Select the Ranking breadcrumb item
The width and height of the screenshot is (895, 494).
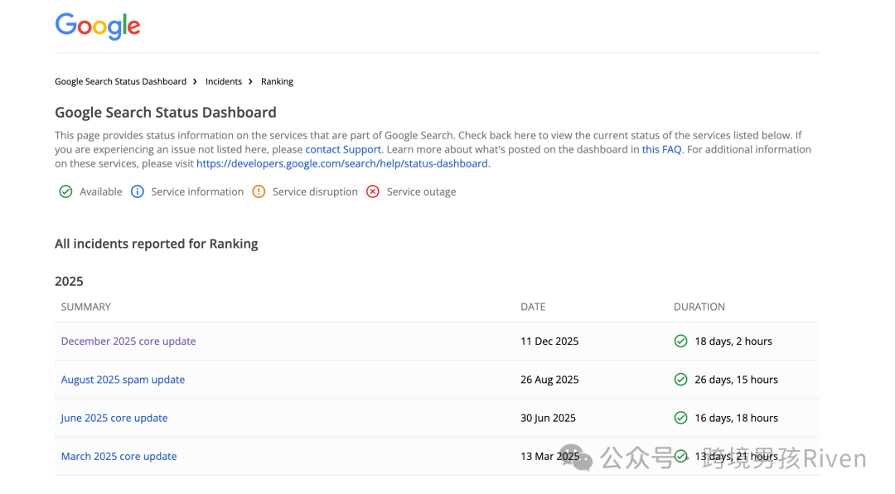277,82
